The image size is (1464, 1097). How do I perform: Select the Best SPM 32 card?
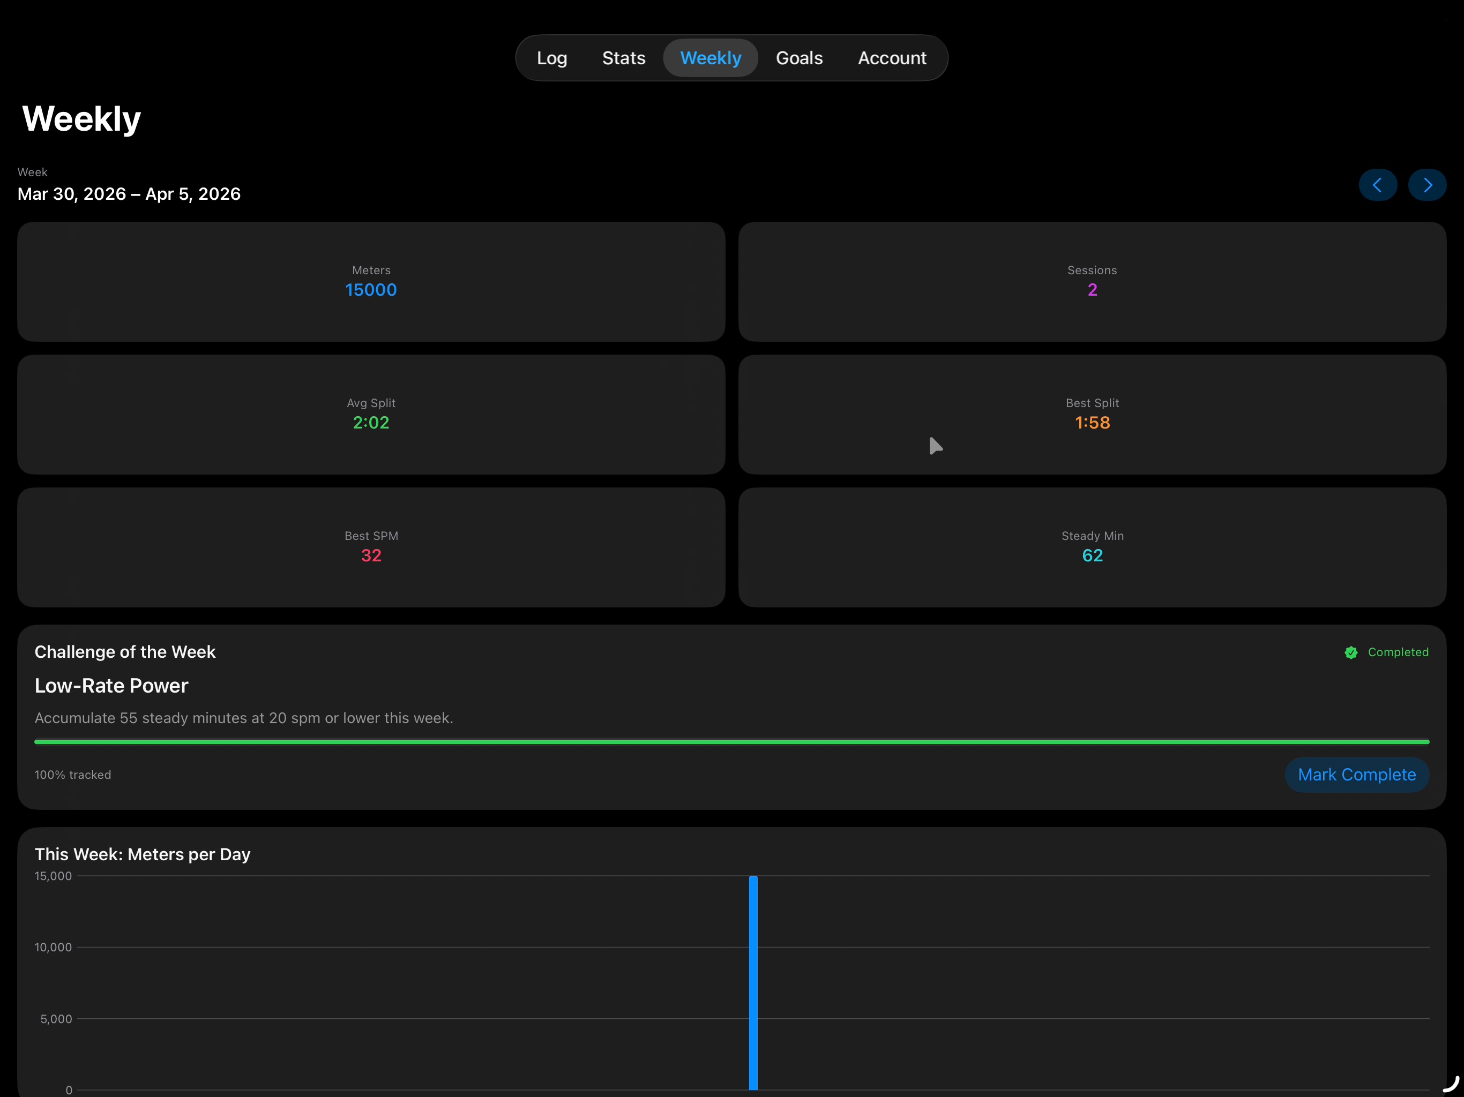tap(371, 548)
